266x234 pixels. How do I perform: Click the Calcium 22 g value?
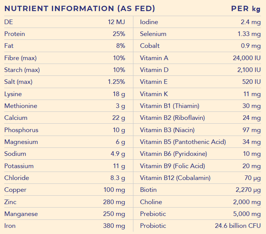[x=118, y=118]
